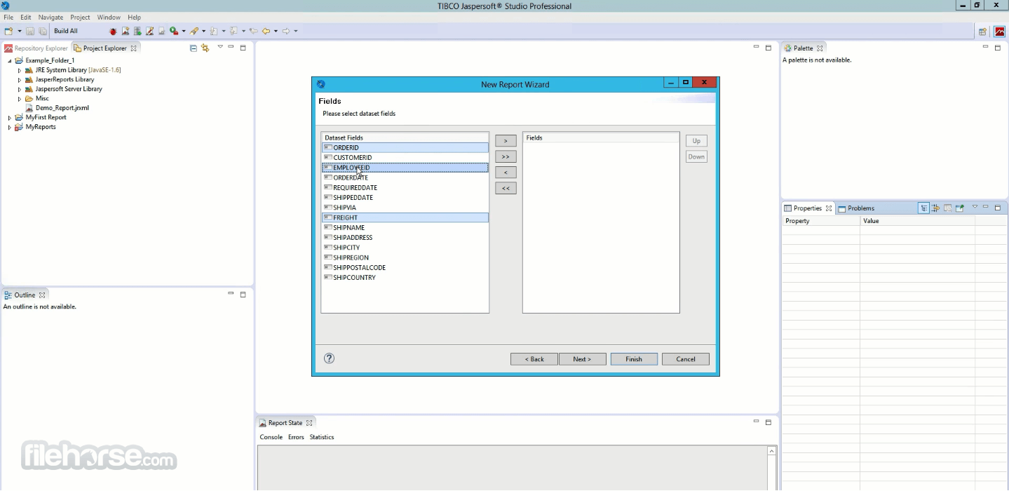This screenshot has height=491, width=1009.
Task: Select the SHIPCOUNTRY dataset field
Action: point(405,278)
